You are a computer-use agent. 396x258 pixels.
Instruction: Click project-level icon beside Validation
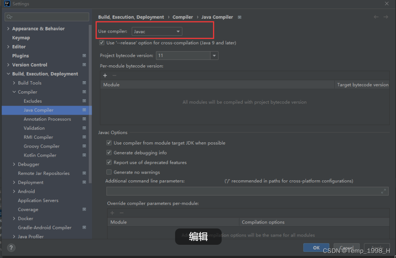click(84, 128)
